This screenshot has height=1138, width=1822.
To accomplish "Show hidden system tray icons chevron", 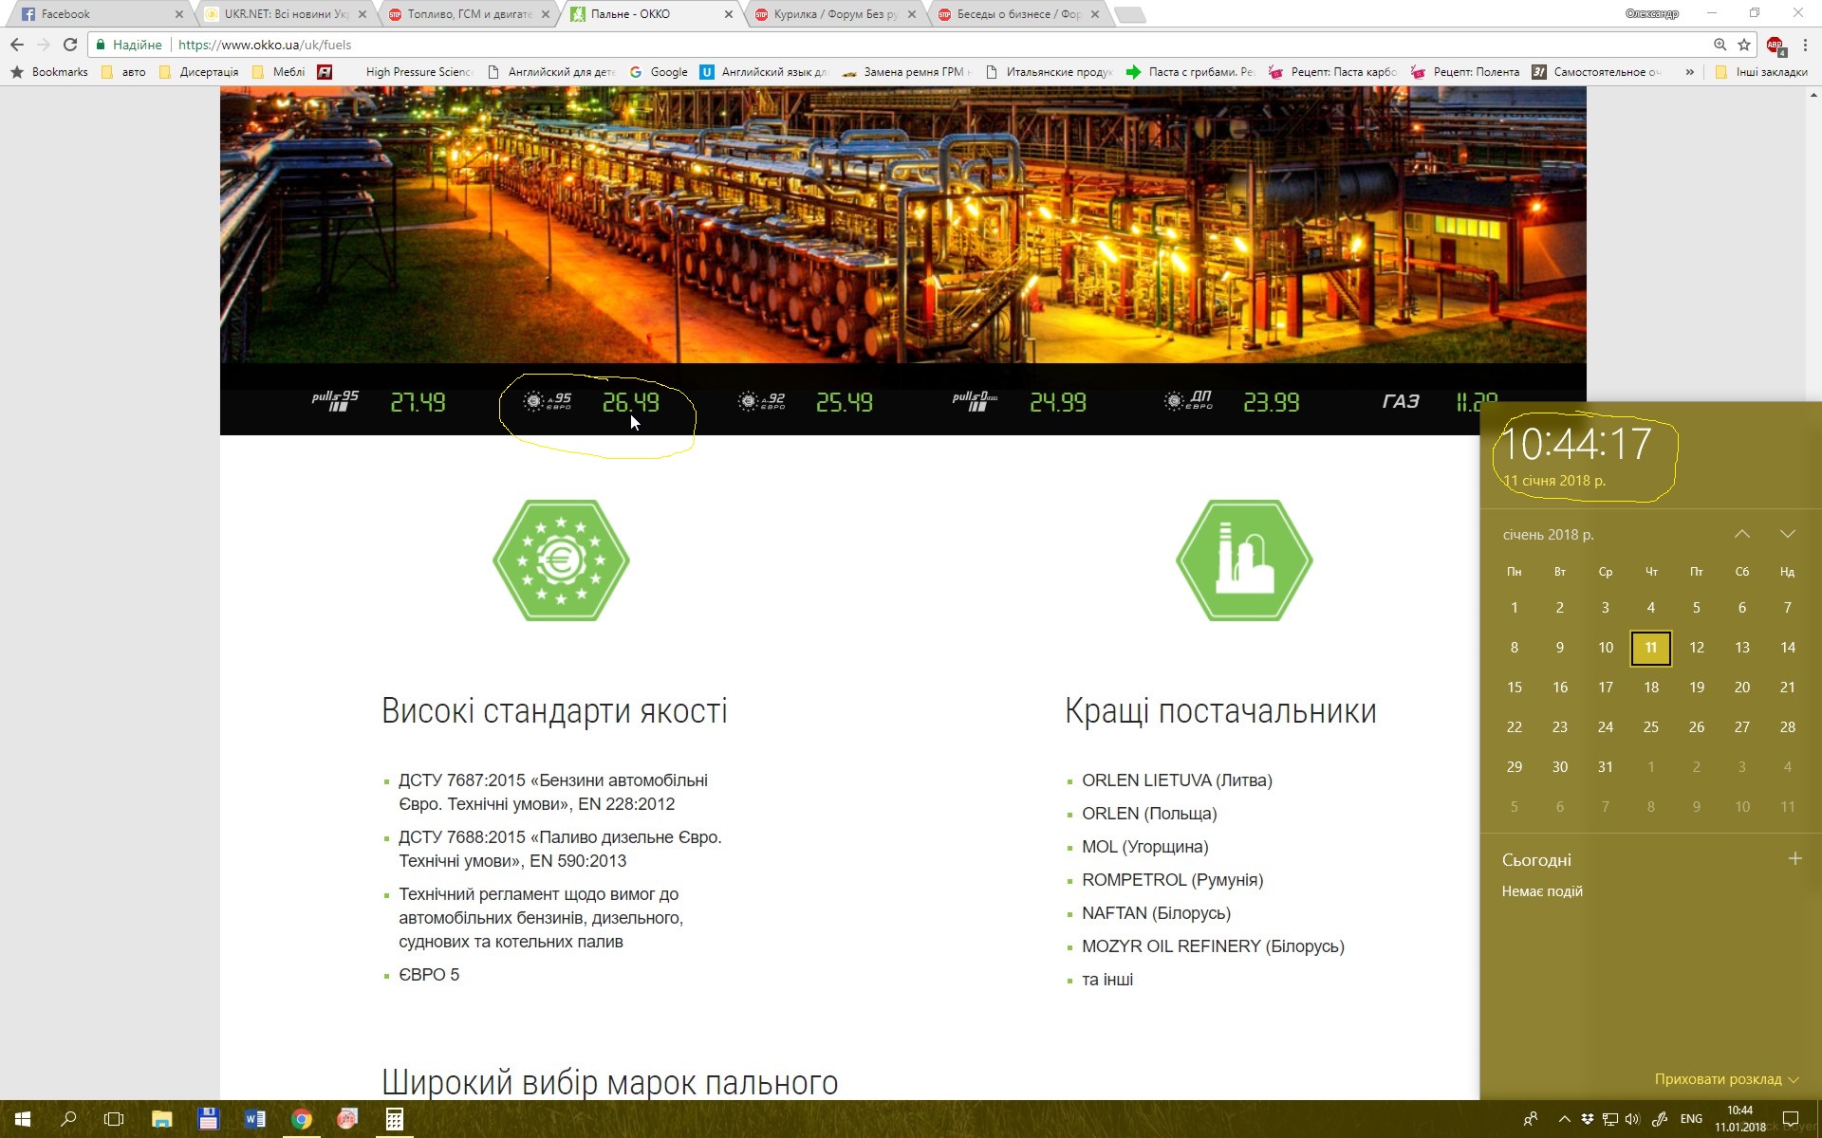I will [1564, 1119].
